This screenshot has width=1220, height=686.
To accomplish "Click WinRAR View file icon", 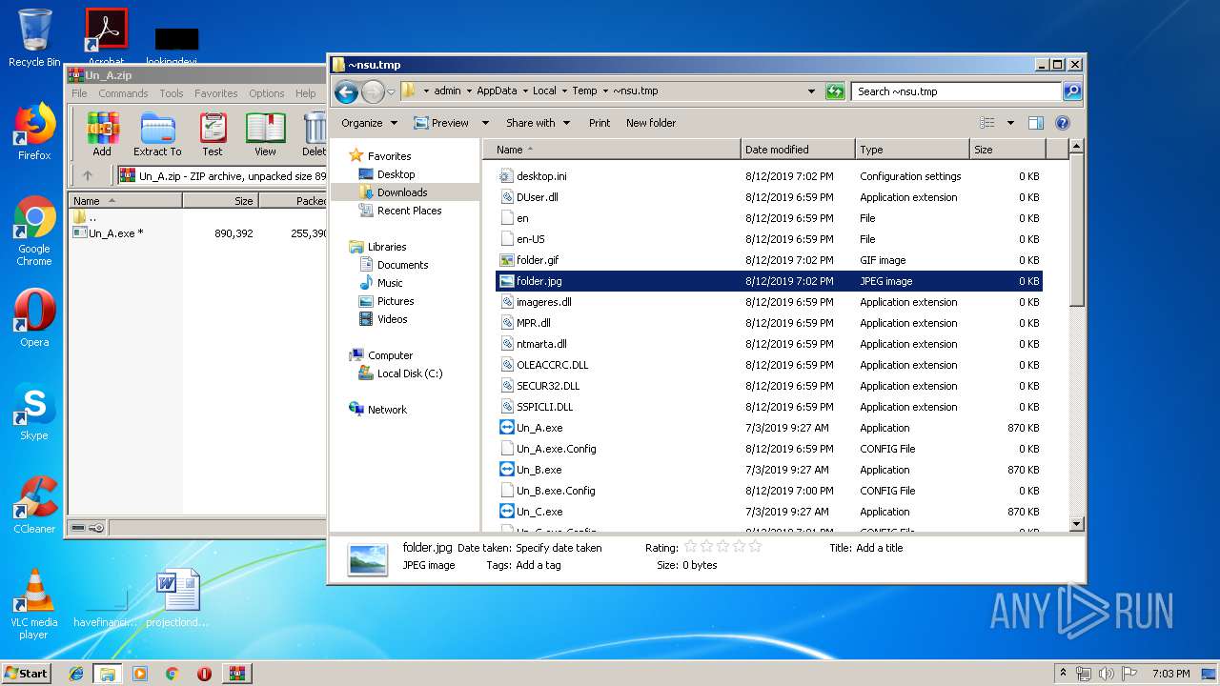I will tap(265, 134).
